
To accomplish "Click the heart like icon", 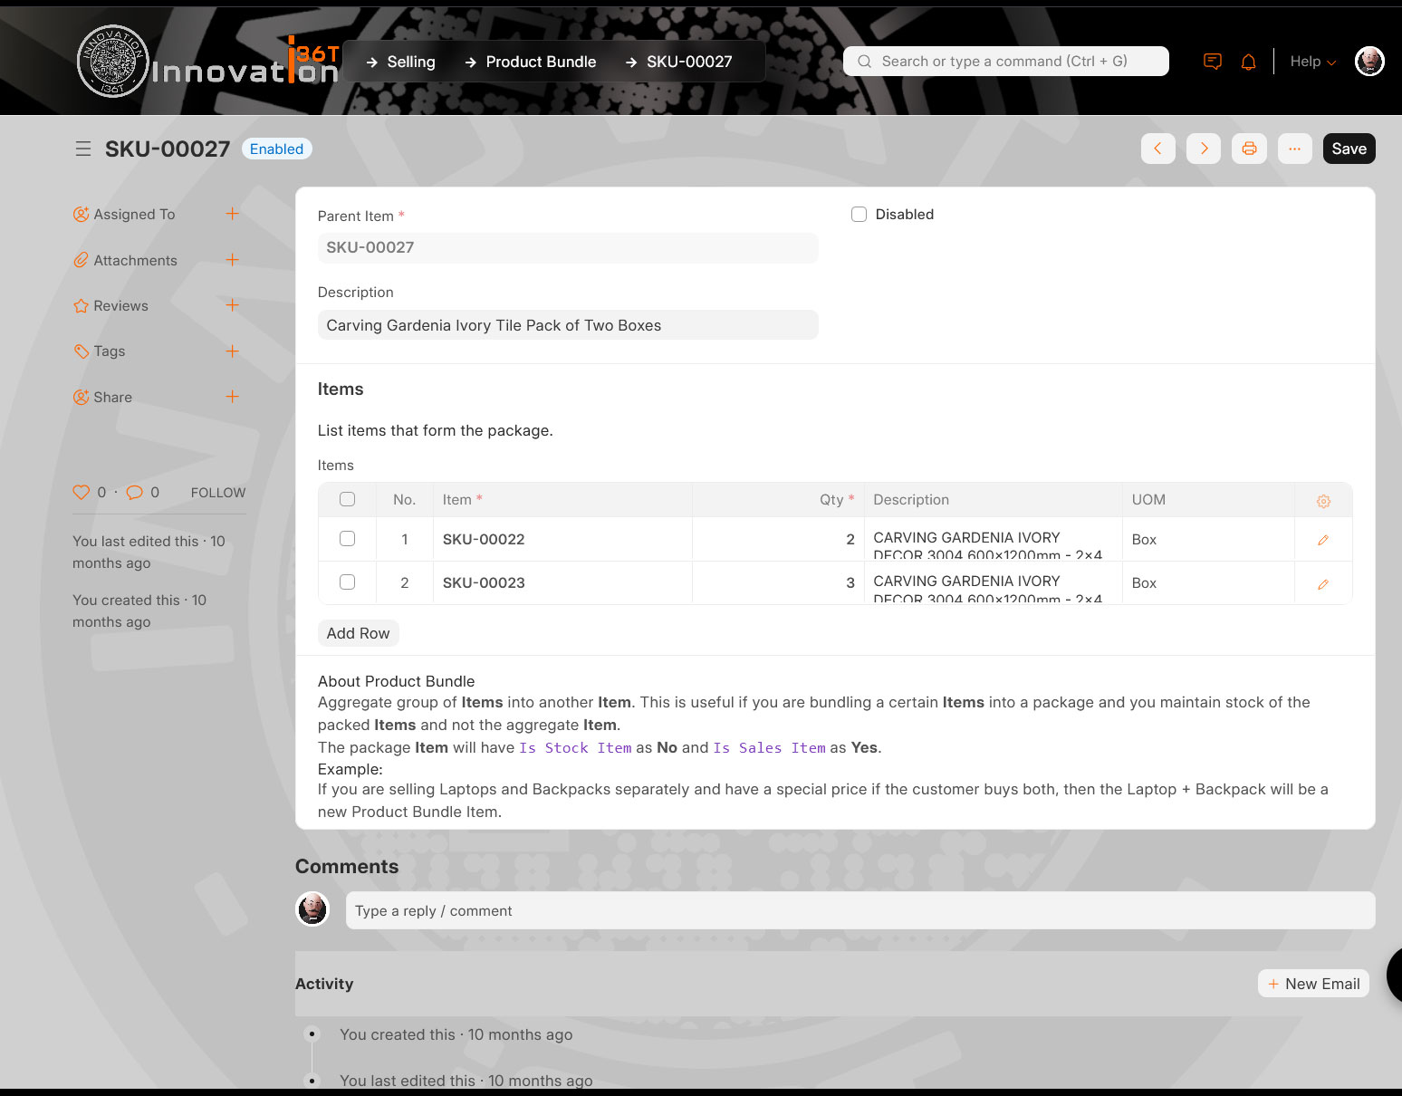I will [x=82, y=492].
